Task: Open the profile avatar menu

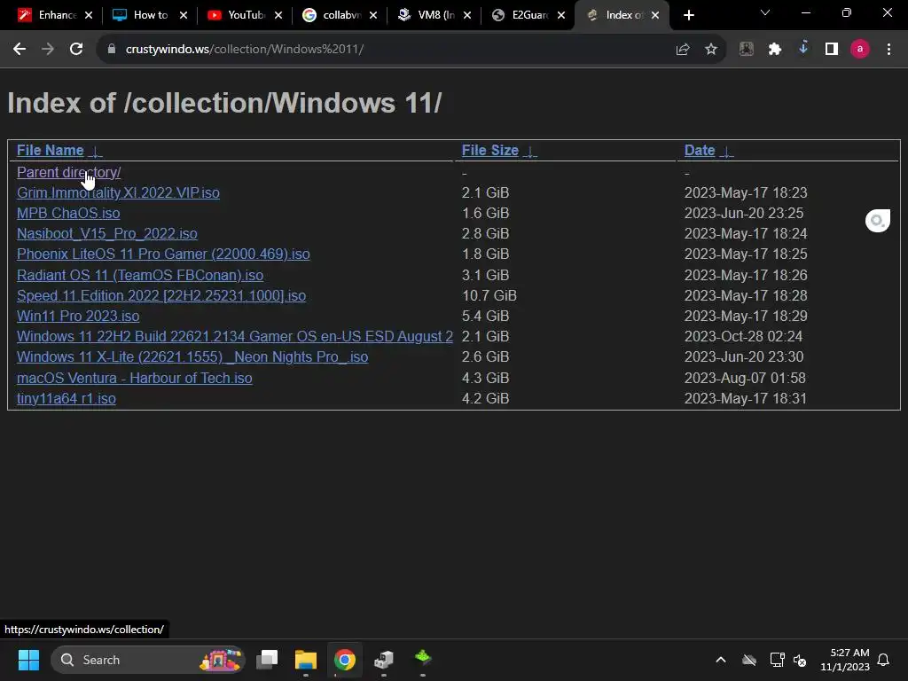Action: click(x=859, y=50)
